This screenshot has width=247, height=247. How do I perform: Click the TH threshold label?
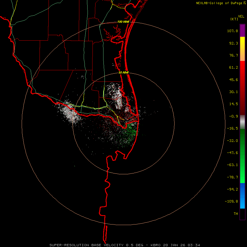236,214
